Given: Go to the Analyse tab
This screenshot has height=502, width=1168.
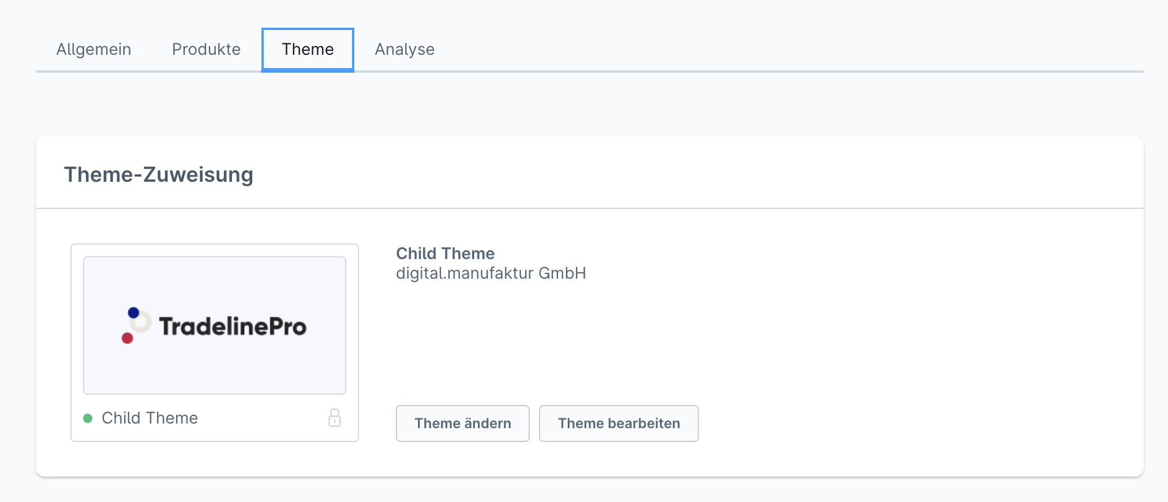Looking at the screenshot, I should 405,50.
